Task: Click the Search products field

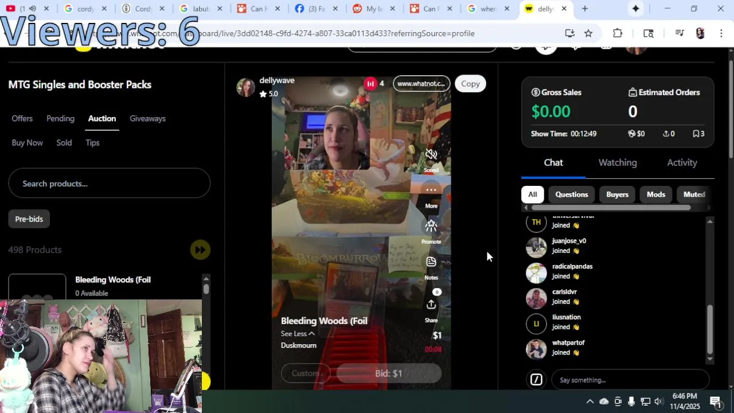Action: 110,184
